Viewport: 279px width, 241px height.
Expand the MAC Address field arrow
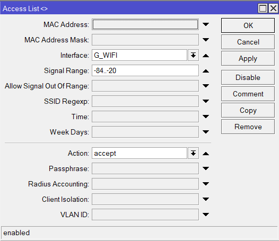click(206, 24)
